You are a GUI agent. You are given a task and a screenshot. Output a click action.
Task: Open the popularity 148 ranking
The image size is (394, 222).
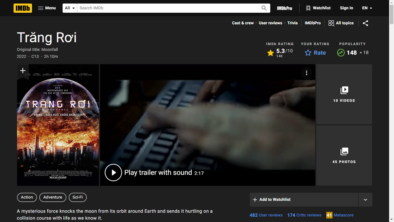pyautogui.click(x=352, y=53)
